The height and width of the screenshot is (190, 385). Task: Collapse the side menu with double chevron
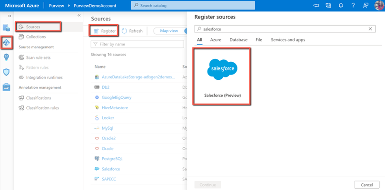pos(79,15)
